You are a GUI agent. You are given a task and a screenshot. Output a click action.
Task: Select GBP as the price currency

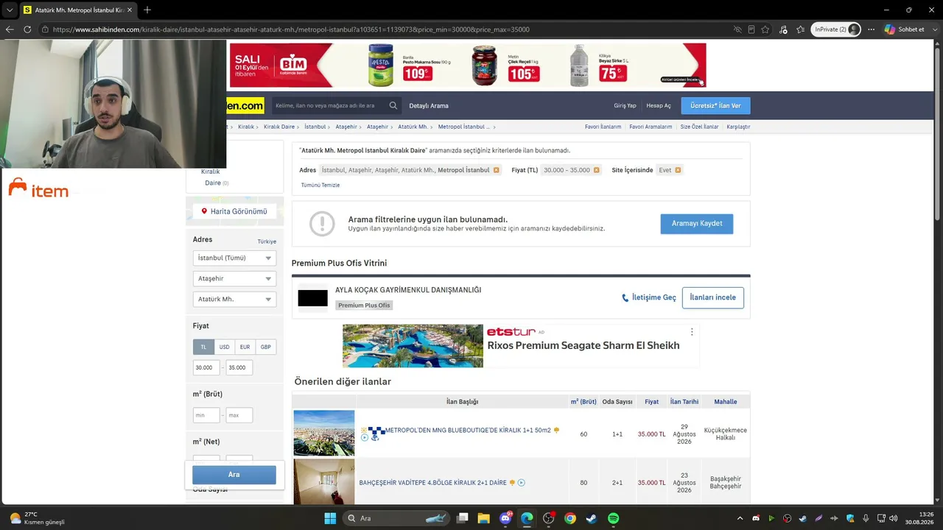(265, 347)
